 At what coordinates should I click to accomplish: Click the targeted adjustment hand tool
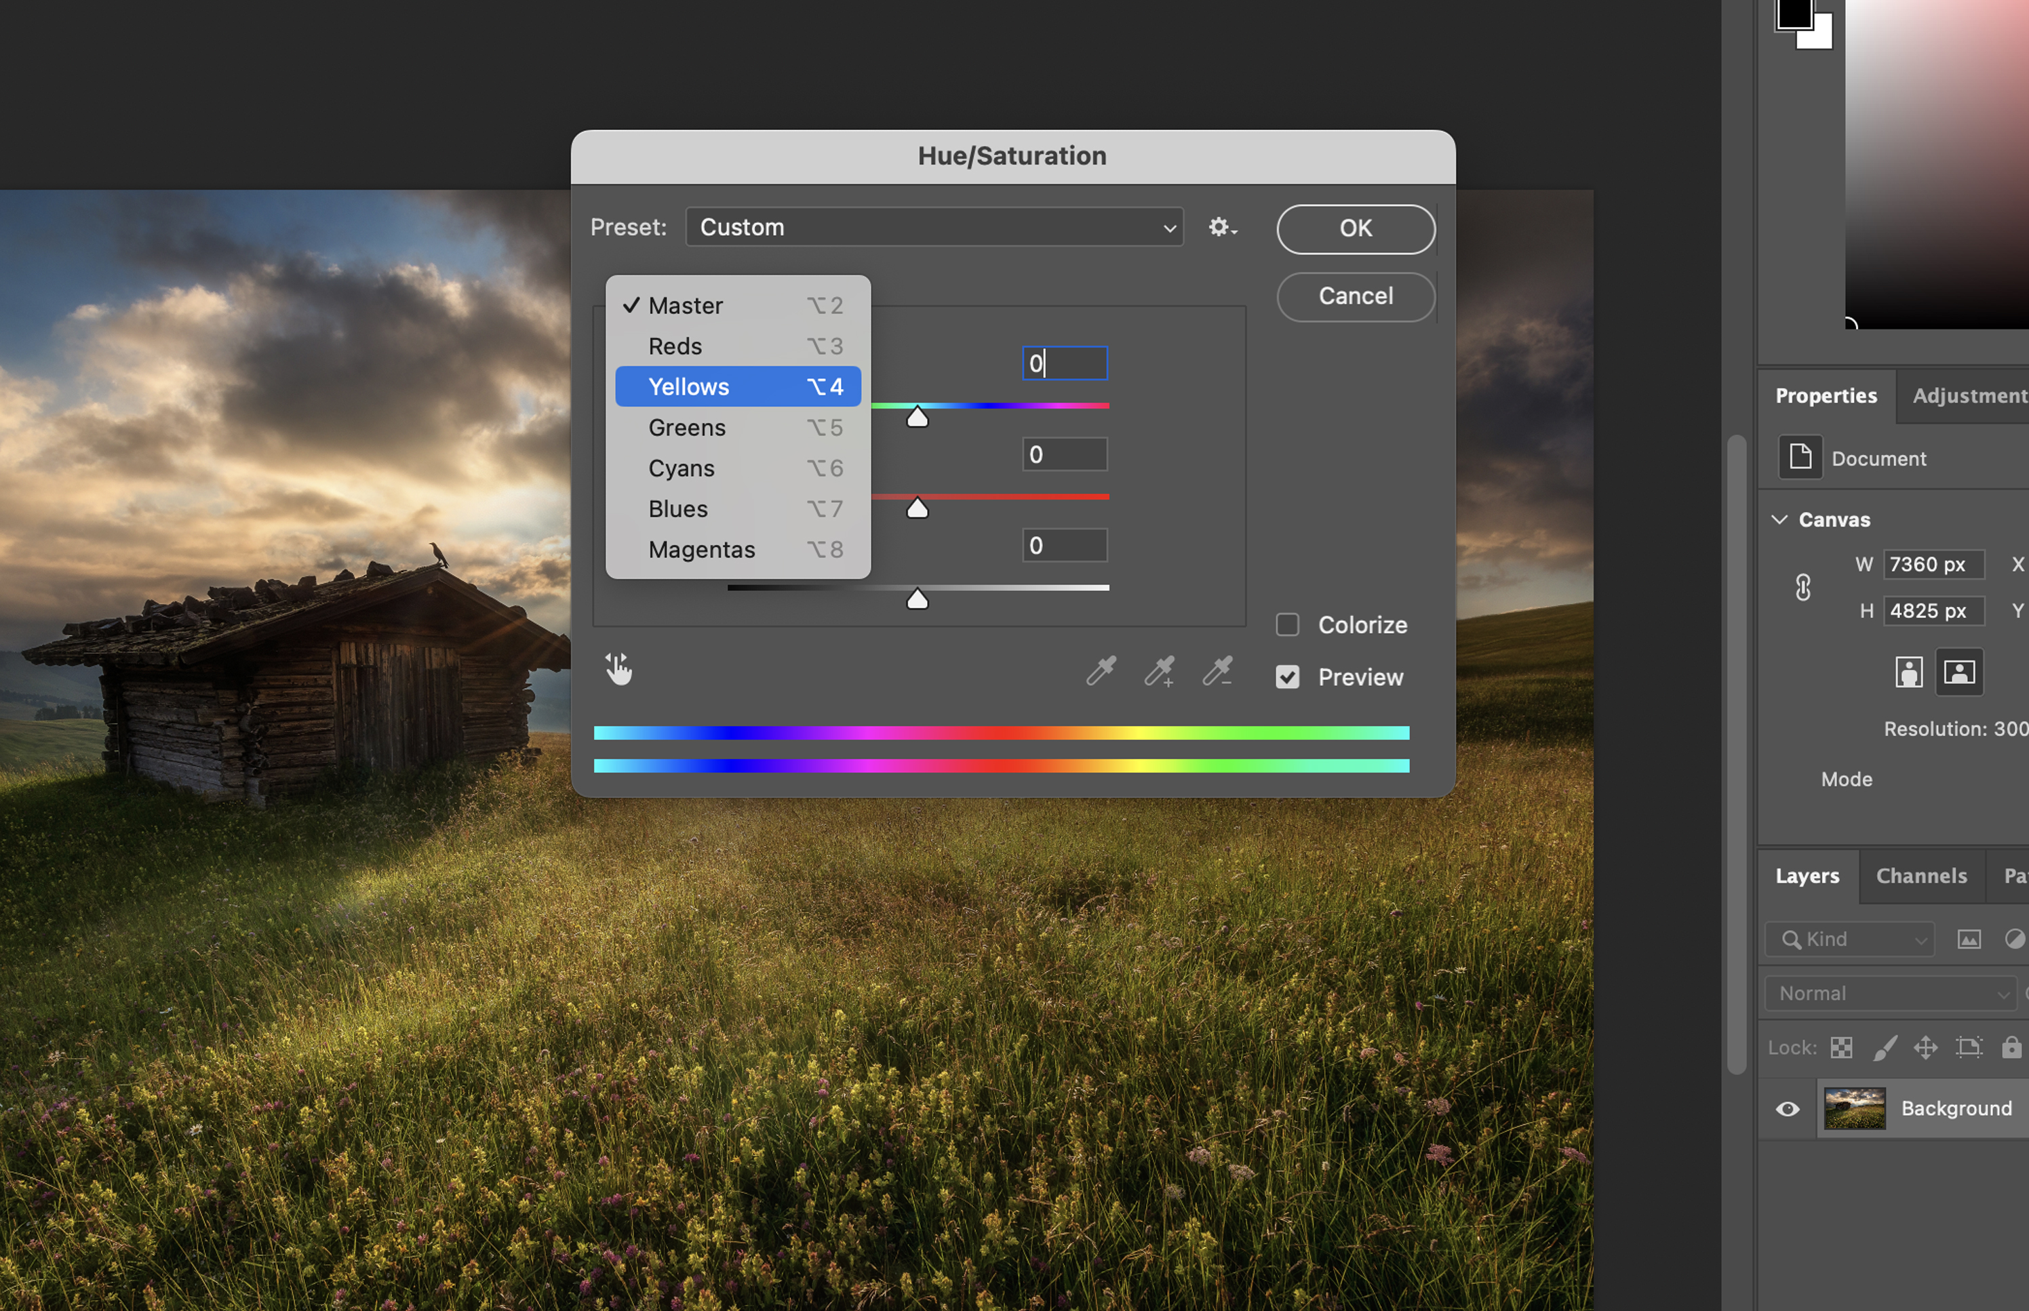(619, 669)
